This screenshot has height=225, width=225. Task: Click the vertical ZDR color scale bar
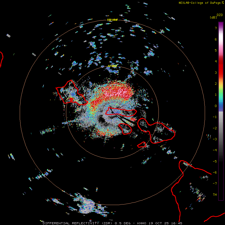pos(221,111)
